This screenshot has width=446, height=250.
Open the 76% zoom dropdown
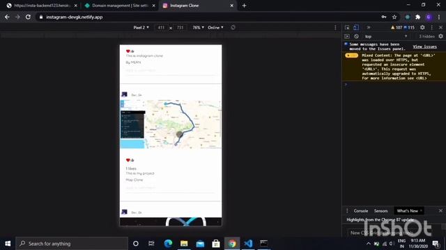click(198, 28)
